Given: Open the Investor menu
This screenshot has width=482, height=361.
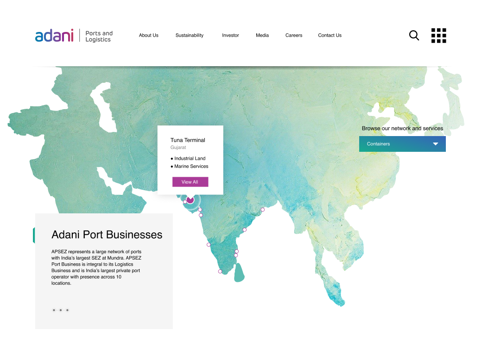Looking at the screenshot, I should pos(230,35).
